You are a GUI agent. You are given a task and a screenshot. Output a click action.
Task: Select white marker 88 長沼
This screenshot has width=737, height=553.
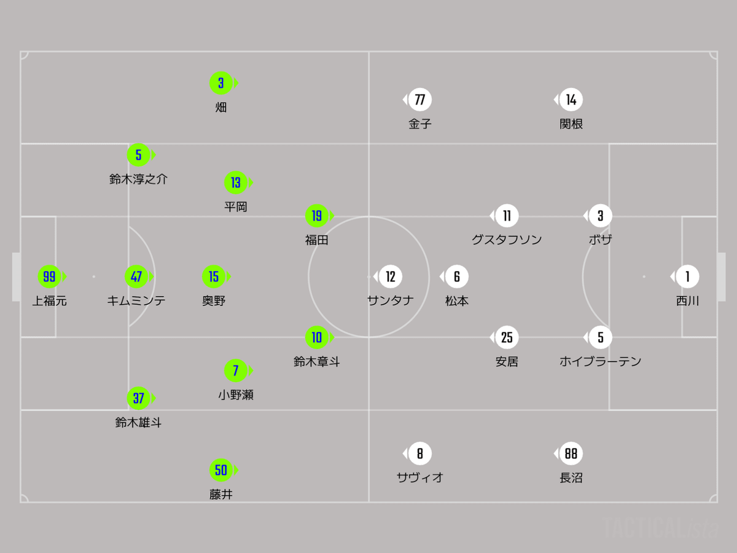(571, 454)
